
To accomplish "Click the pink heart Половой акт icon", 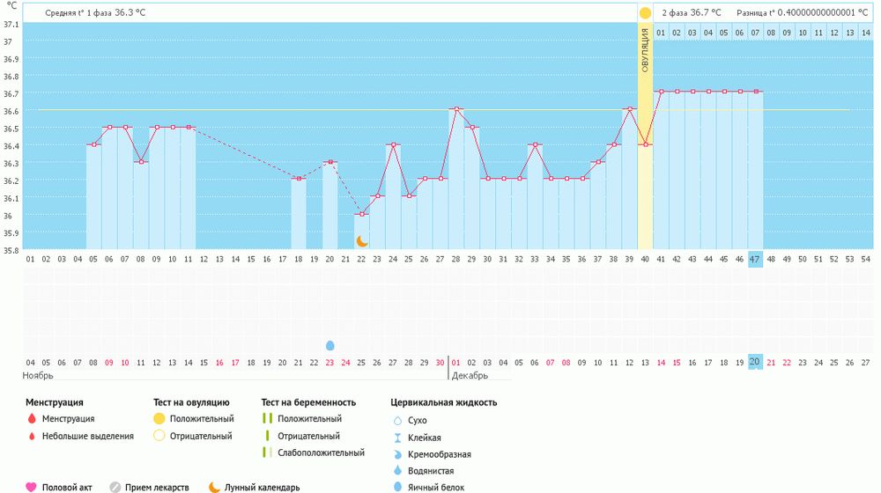I will (31, 488).
